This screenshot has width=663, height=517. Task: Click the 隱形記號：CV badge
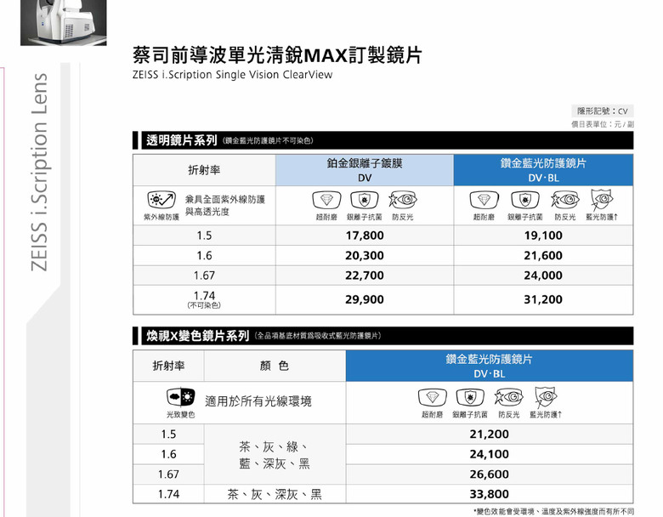pos(603,111)
